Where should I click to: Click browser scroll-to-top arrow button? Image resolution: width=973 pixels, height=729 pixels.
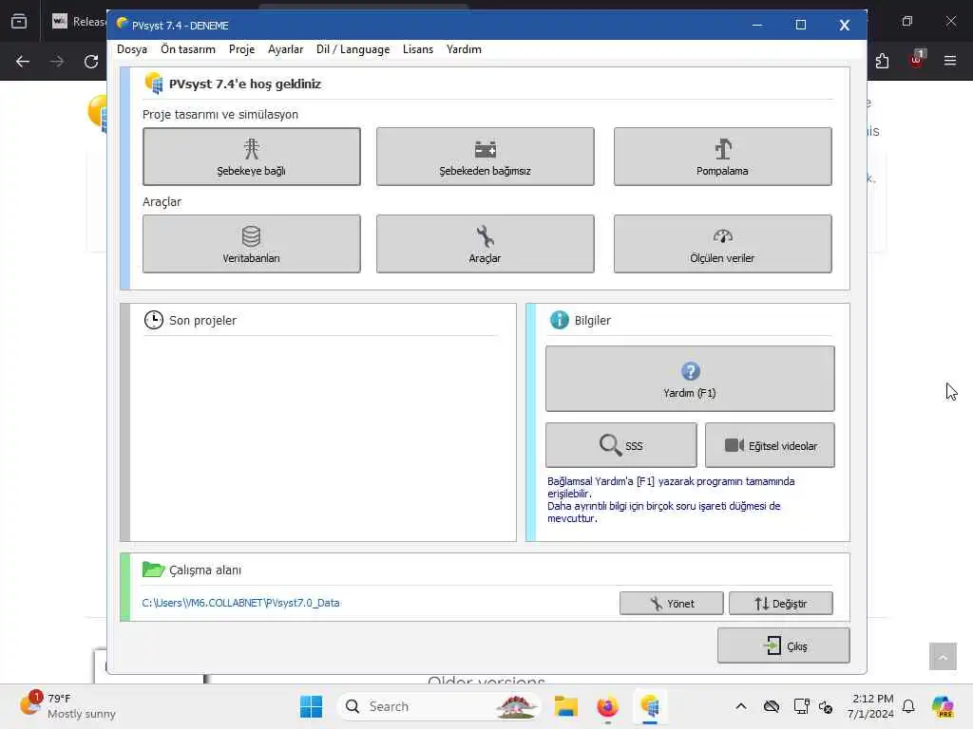943,657
